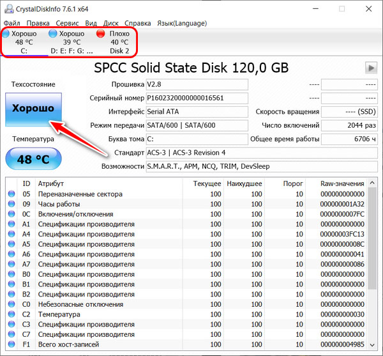383x356 pixels.
Task: Click the status dot for attribute C3
Action: click(11, 324)
